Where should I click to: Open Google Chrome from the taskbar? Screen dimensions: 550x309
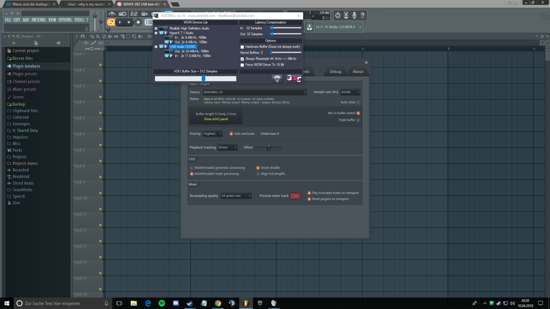(218, 303)
